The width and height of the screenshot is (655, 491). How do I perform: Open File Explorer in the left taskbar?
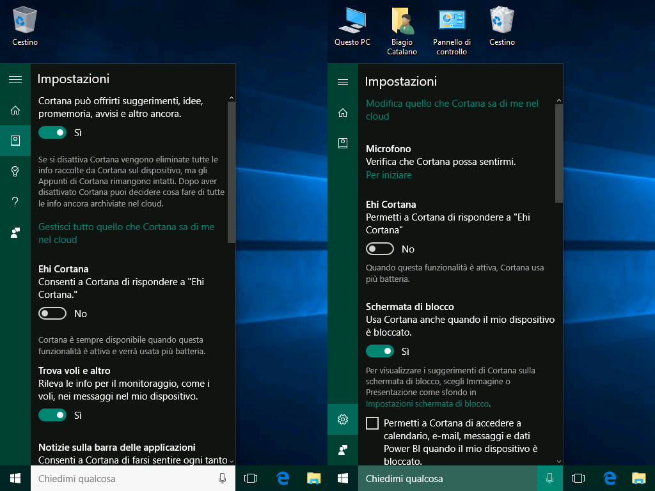coord(313,478)
